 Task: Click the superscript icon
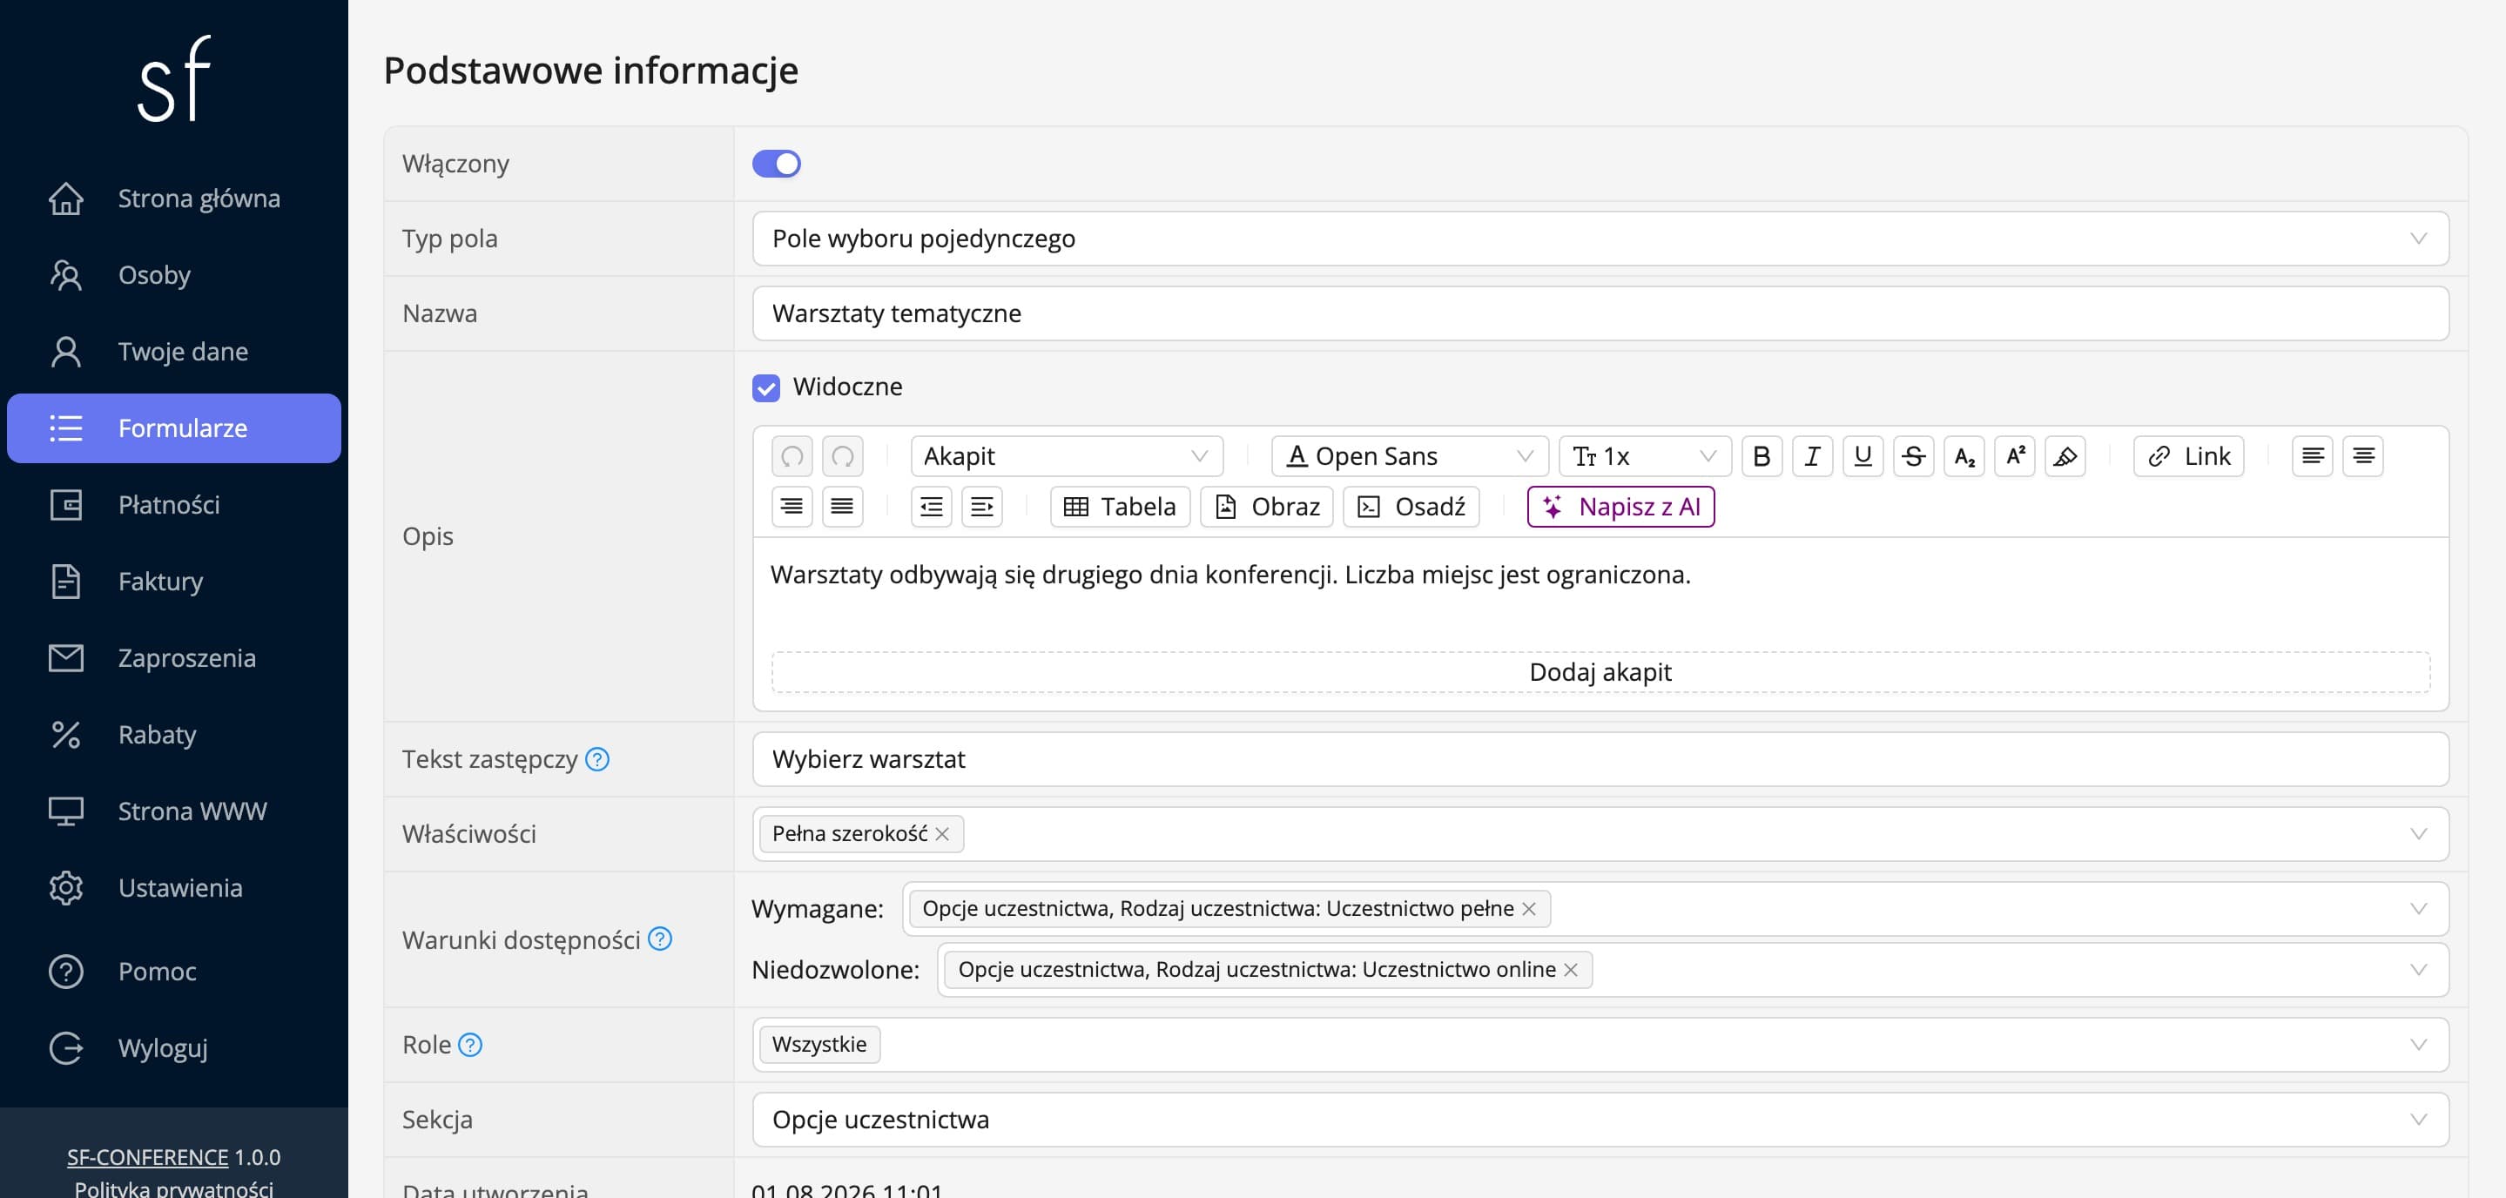(x=2014, y=456)
